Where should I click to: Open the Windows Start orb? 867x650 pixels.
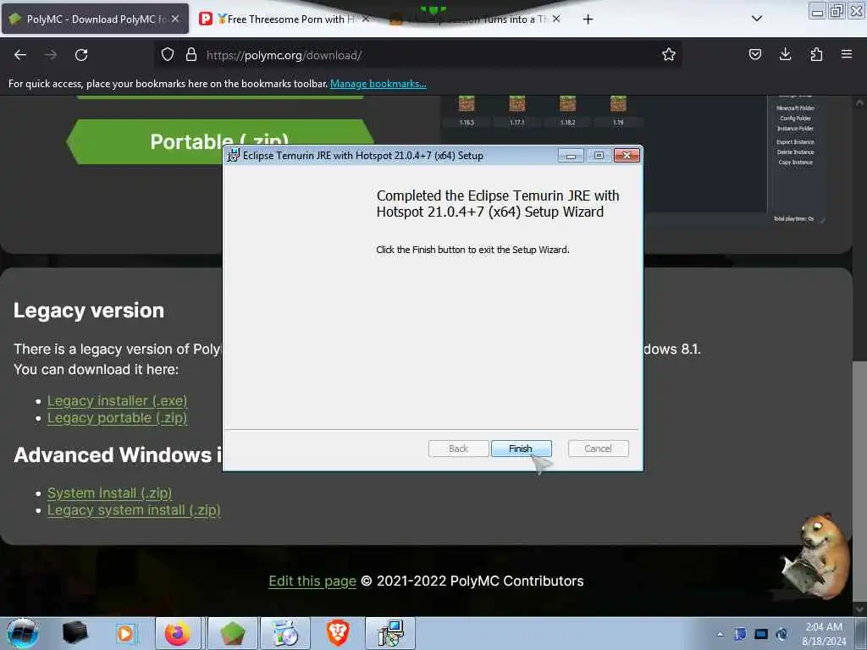click(x=22, y=633)
